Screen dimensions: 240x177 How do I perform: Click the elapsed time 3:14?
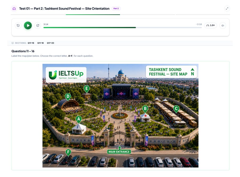tap(46, 24)
